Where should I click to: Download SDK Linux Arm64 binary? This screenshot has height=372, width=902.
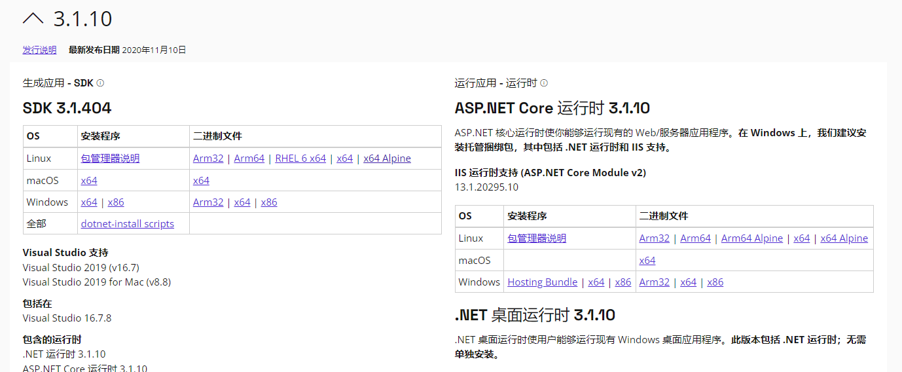249,158
